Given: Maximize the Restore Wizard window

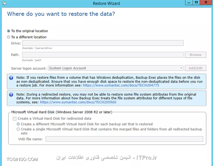Looking at the screenshot, I should tap(196, 3).
